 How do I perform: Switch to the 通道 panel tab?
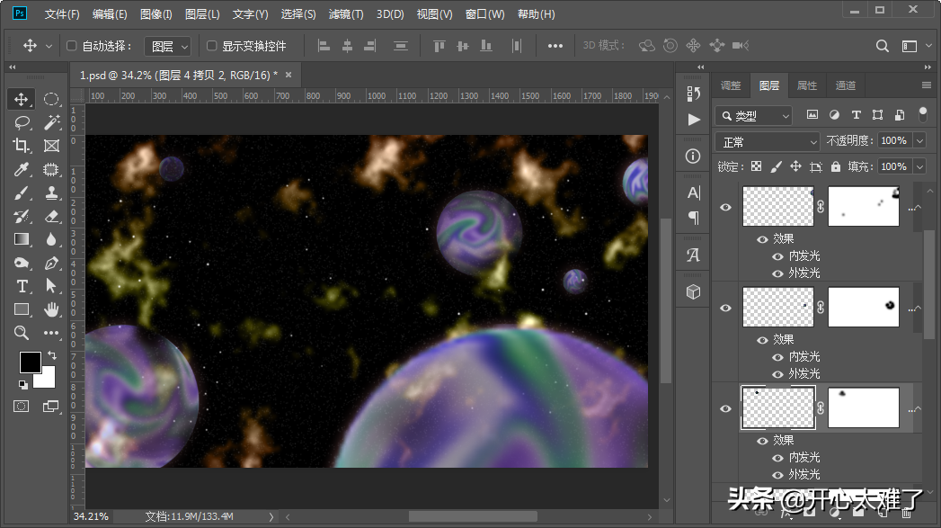[x=845, y=85]
